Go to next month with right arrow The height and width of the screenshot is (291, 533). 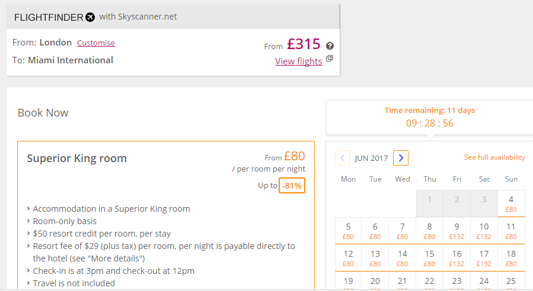click(x=401, y=158)
